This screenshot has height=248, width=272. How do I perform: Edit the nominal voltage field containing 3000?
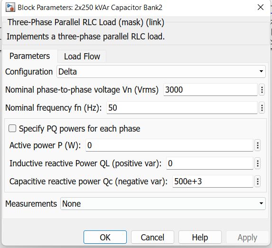[x=210, y=90]
